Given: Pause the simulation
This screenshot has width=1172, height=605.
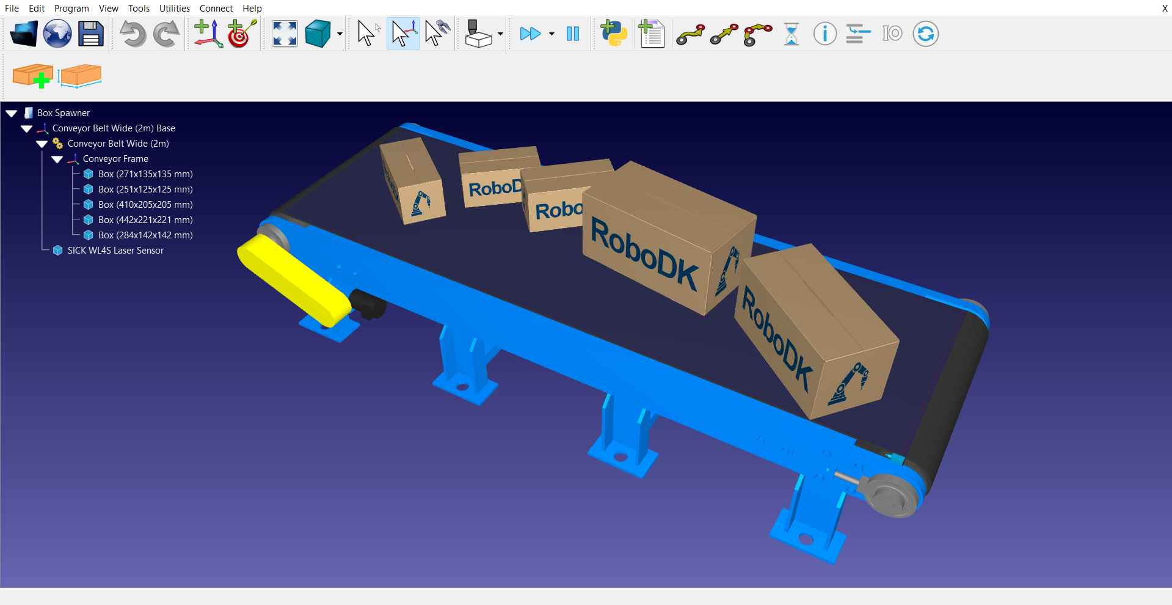Looking at the screenshot, I should (x=573, y=34).
